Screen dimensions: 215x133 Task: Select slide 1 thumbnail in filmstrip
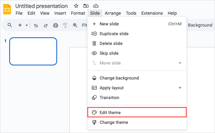click(x=33, y=51)
